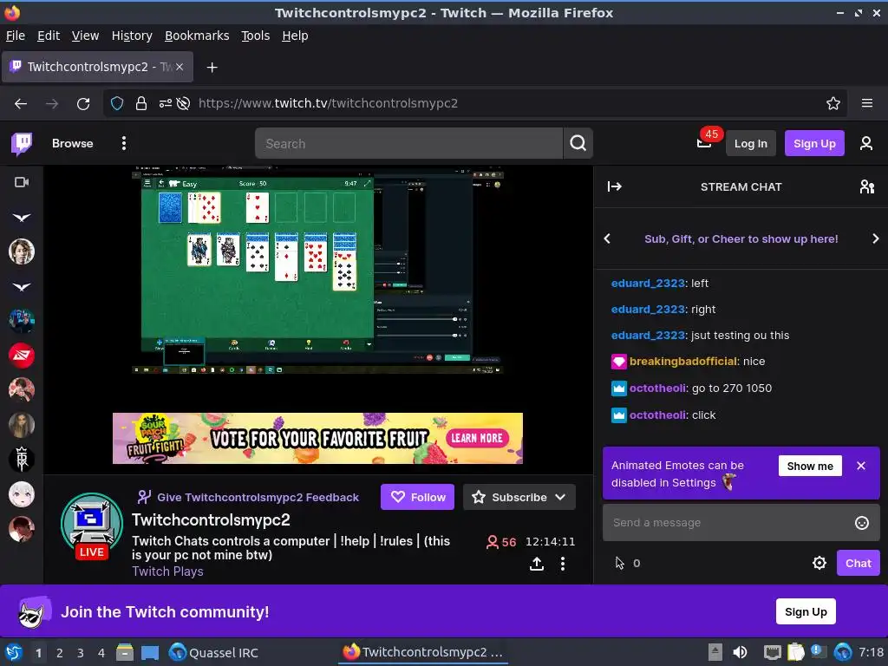Click the search magnifier button
Image resolution: width=888 pixels, height=666 pixels.
click(578, 143)
